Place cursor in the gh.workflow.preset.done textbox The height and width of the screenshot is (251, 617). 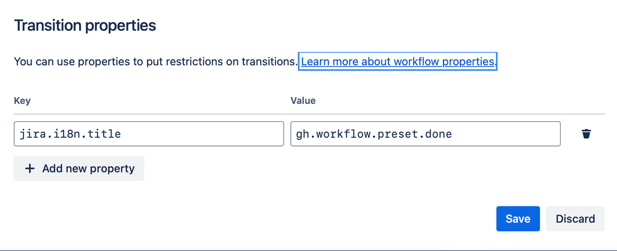click(426, 134)
